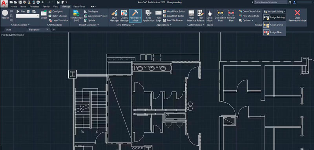Expand the renovation Options dropdown
The width and height of the screenshot is (314, 150).
[246, 20]
